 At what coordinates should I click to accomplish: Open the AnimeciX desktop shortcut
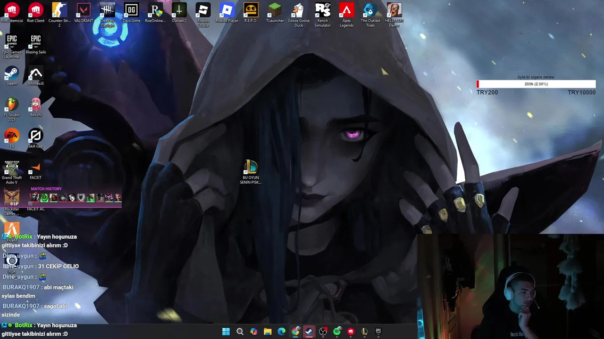35,76
